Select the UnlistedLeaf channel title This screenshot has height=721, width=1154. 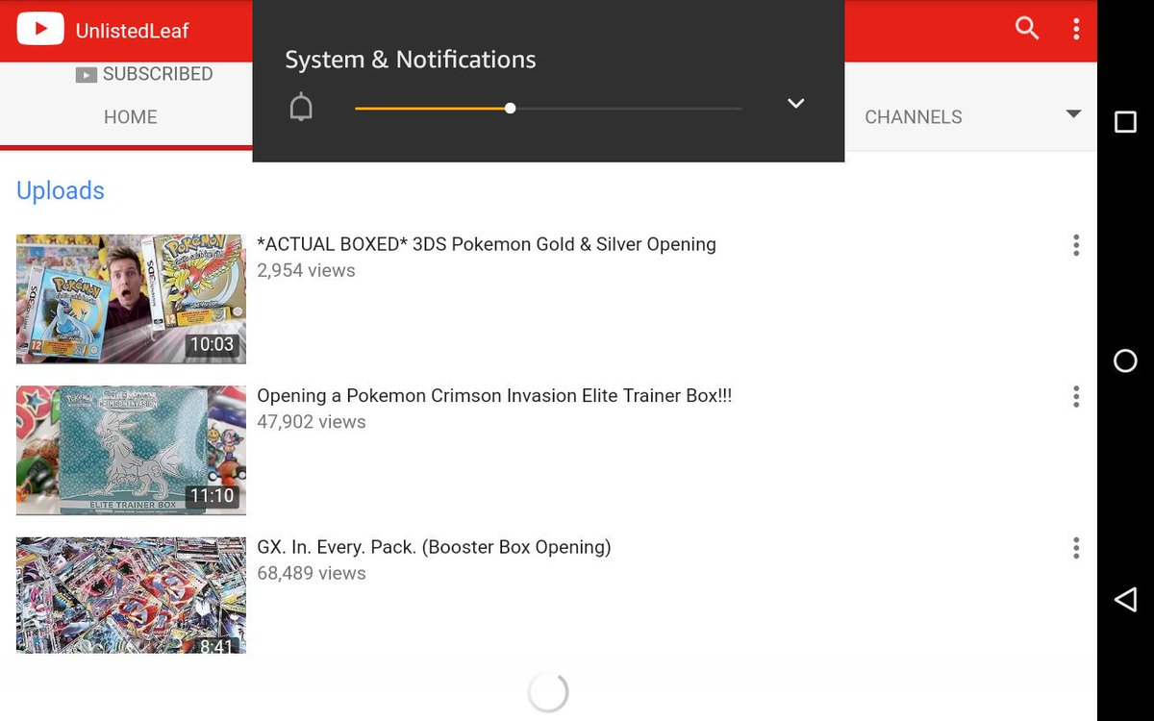coord(133,31)
